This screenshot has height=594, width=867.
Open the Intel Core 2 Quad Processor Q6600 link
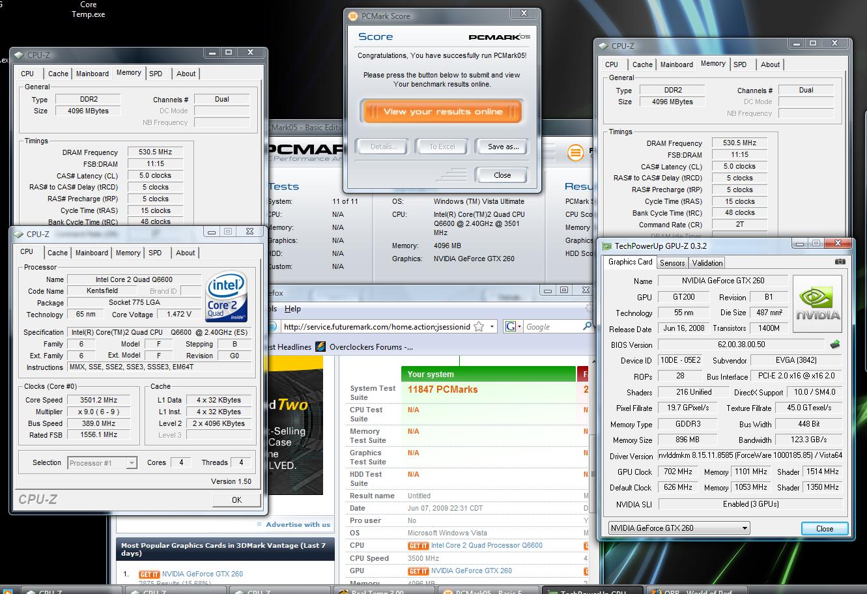(x=487, y=546)
